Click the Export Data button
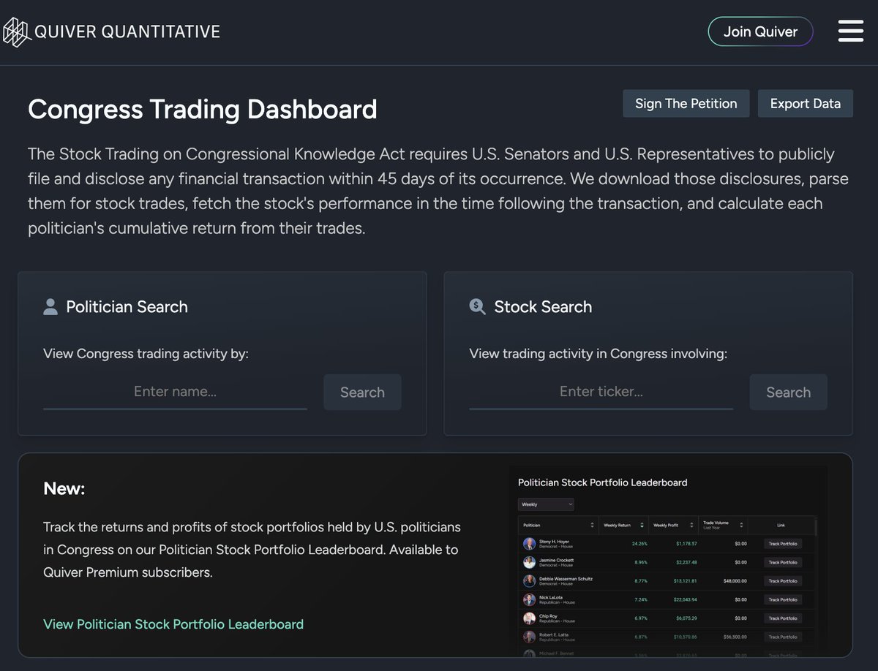Screen dimensions: 878x671 pyautogui.click(x=805, y=104)
